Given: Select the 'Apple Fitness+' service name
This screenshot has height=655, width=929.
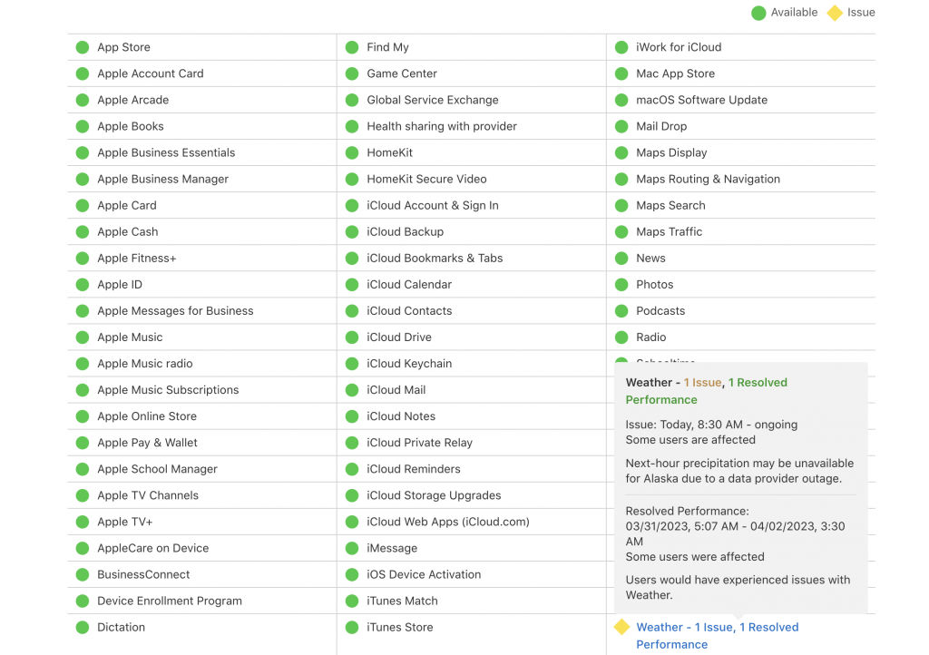Looking at the screenshot, I should 137,259.
